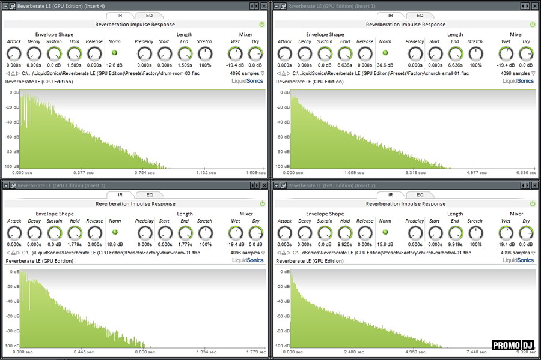Select the IR tab in Insert 3
This screenshot has width=541, height=360.
pos(120,195)
